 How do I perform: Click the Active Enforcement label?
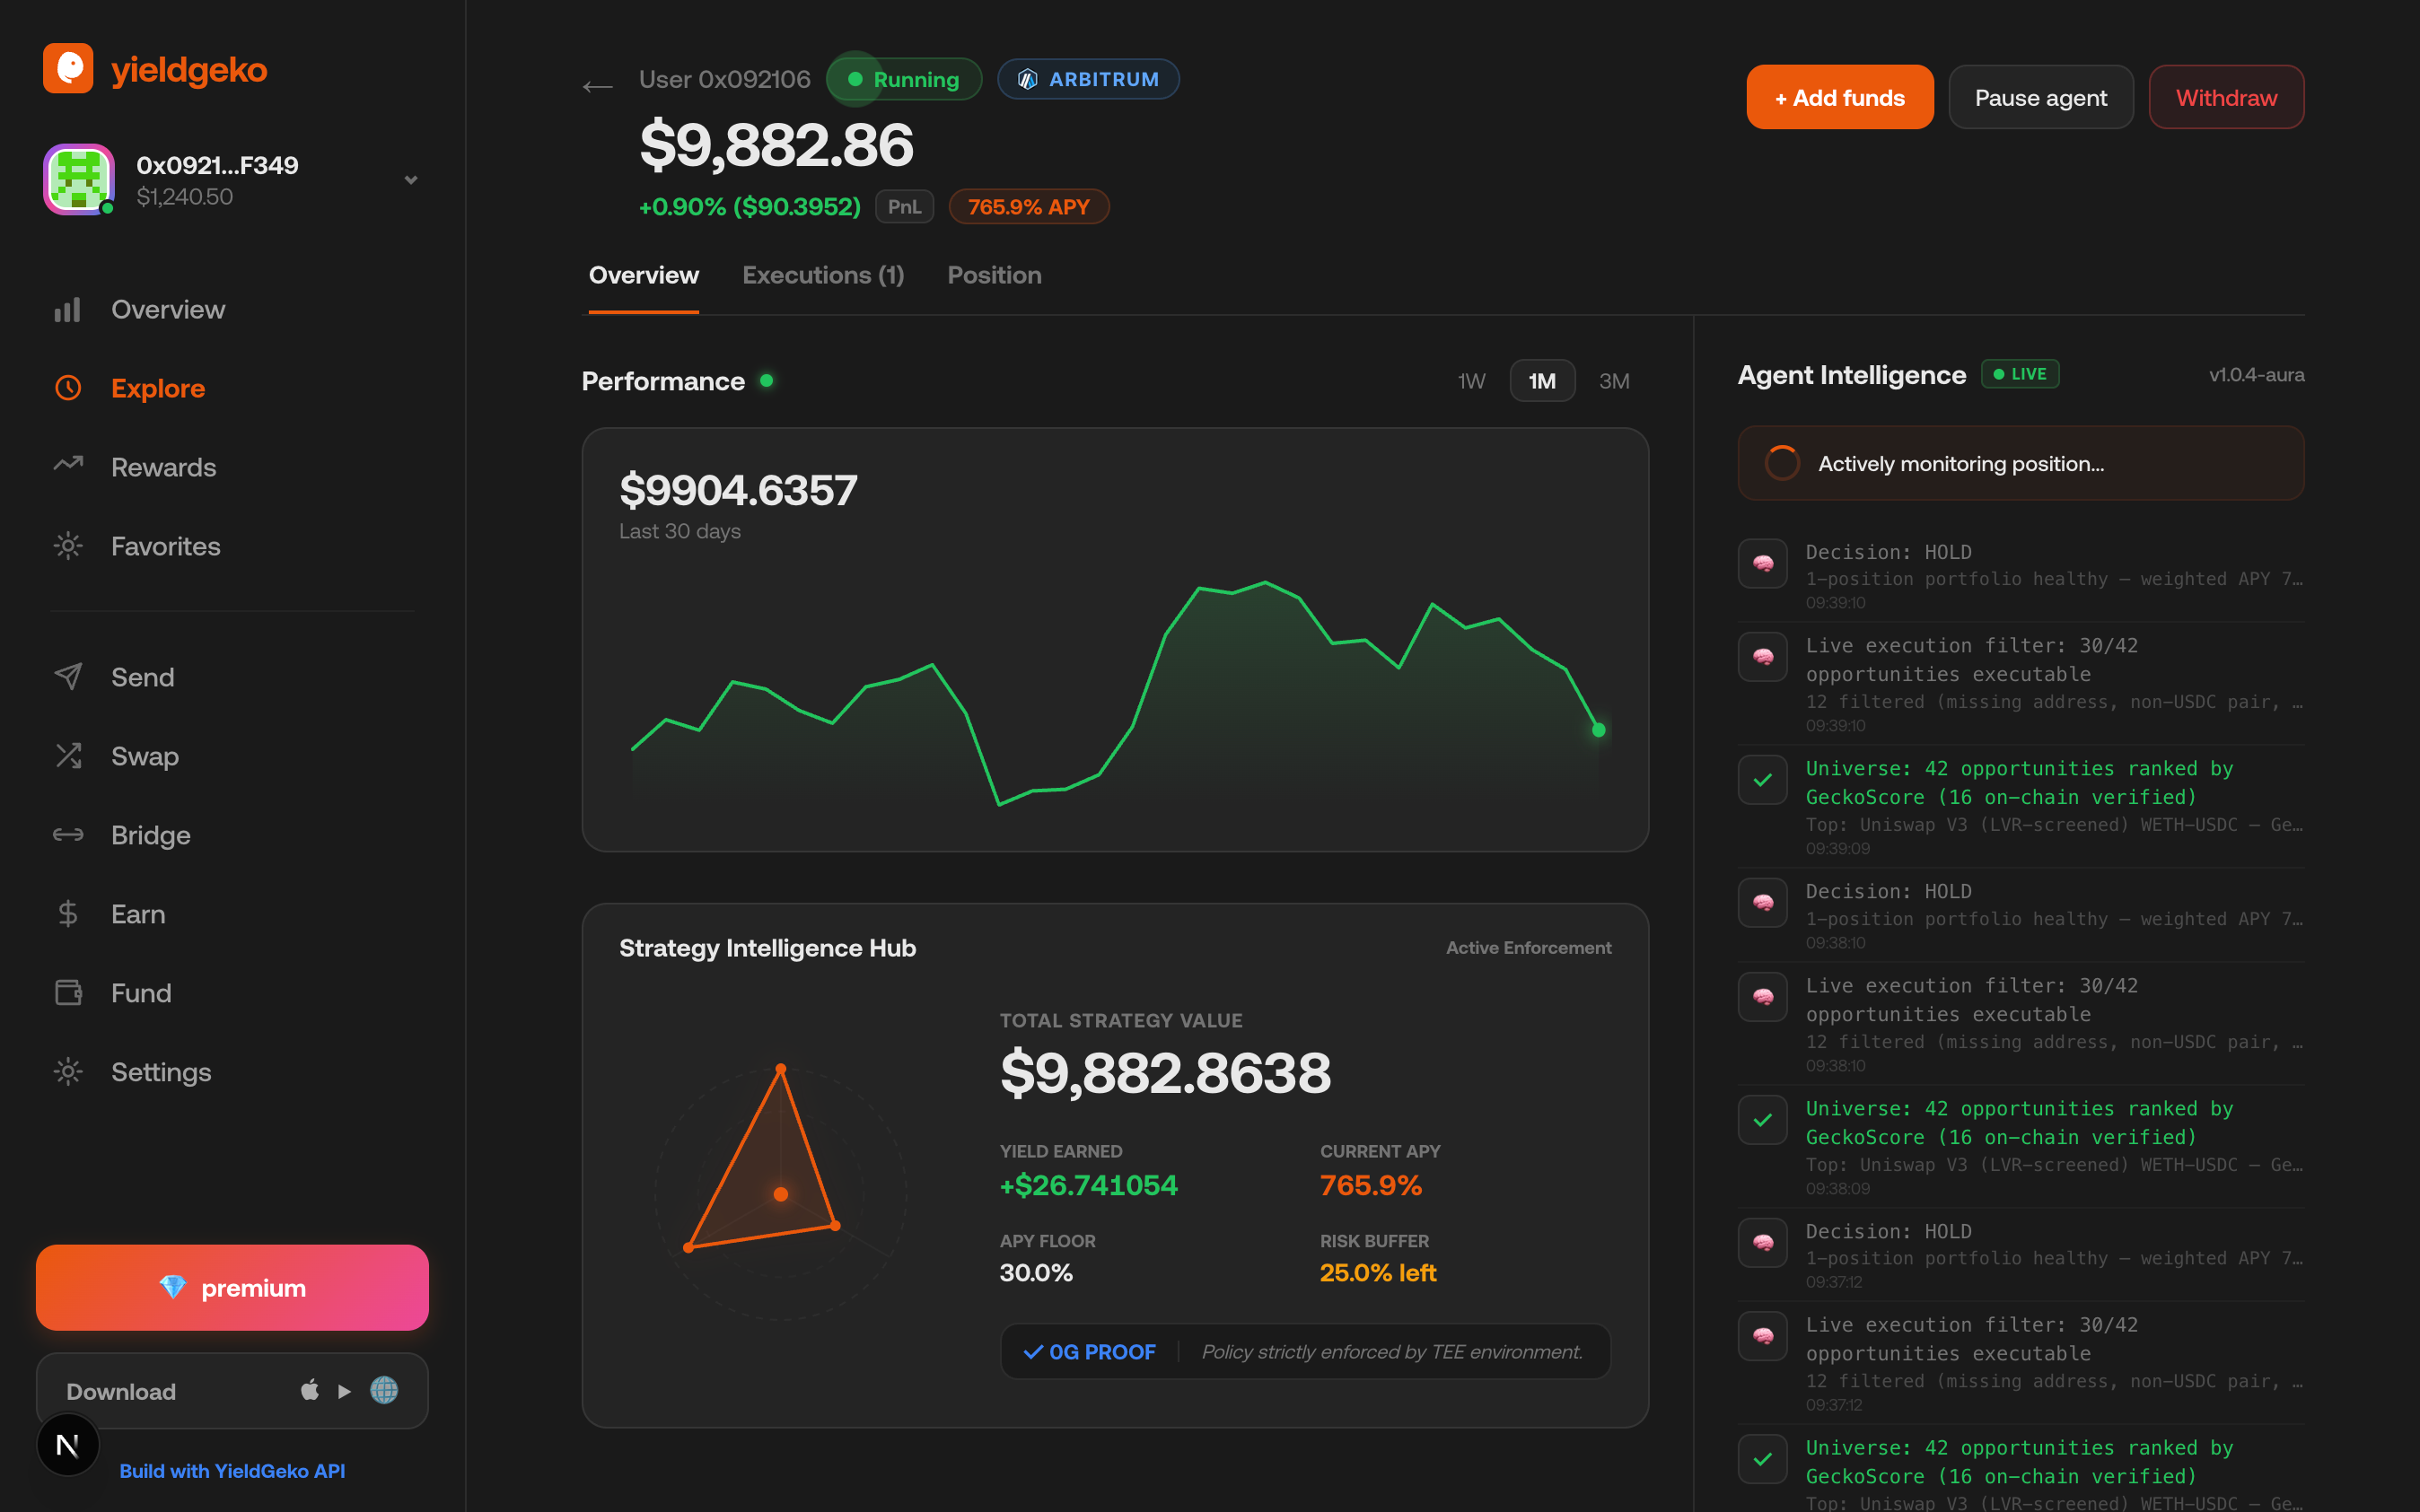pyautogui.click(x=1528, y=948)
